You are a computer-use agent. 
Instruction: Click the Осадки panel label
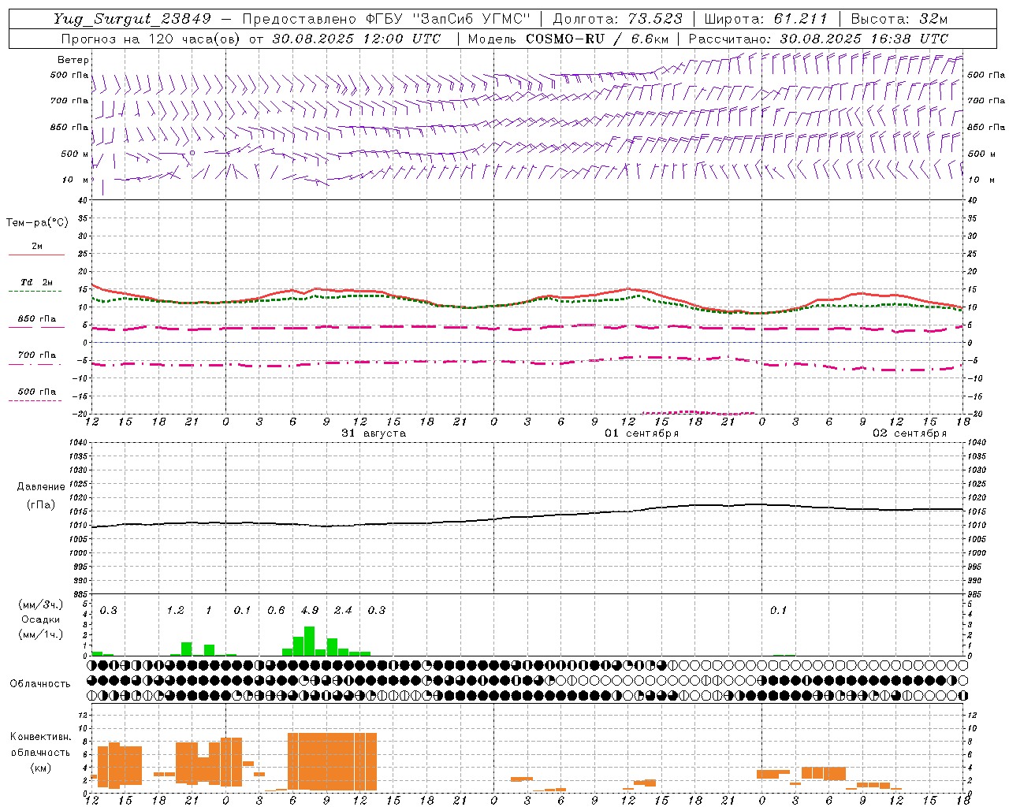39,619
